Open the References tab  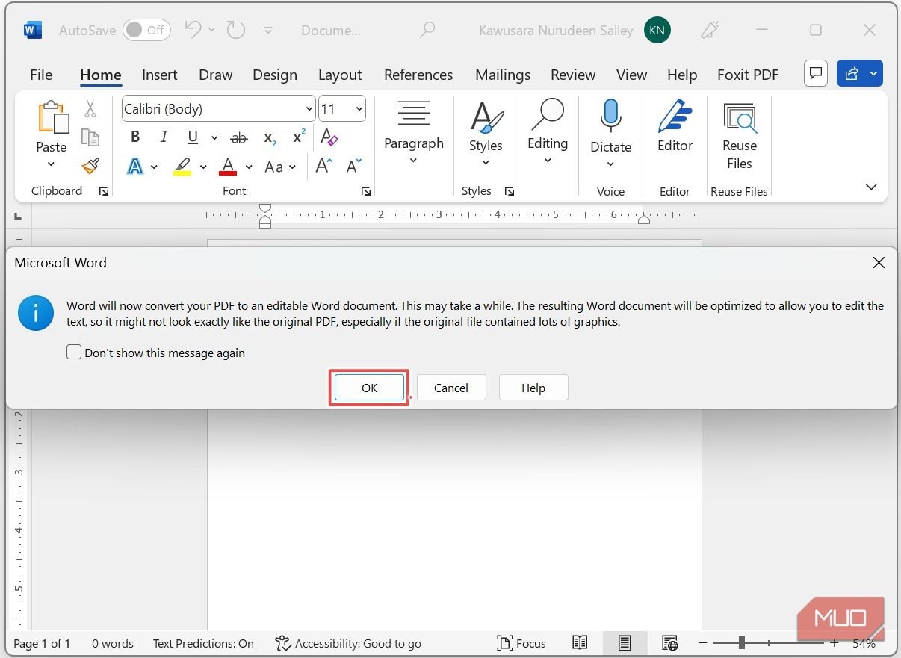(x=418, y=75)
